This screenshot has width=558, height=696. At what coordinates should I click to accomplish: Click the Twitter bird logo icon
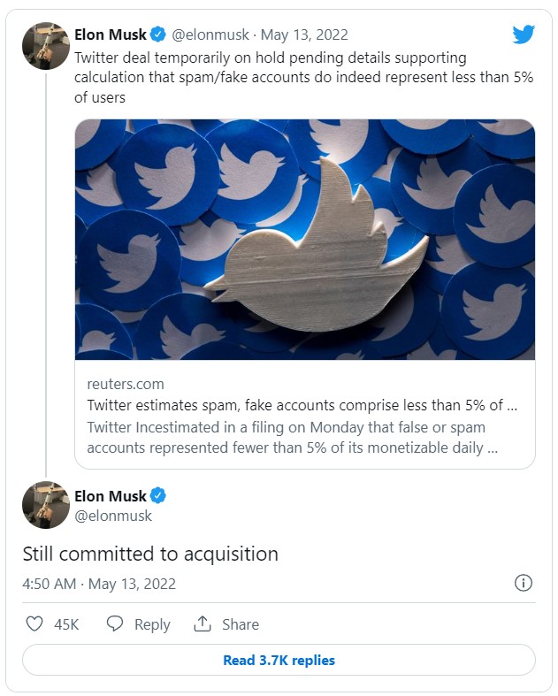pyautogui.click(x=524, y=34)
